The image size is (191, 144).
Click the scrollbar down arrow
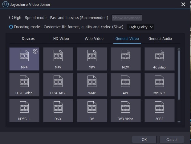pyautogui.click(x=179, y=122)
